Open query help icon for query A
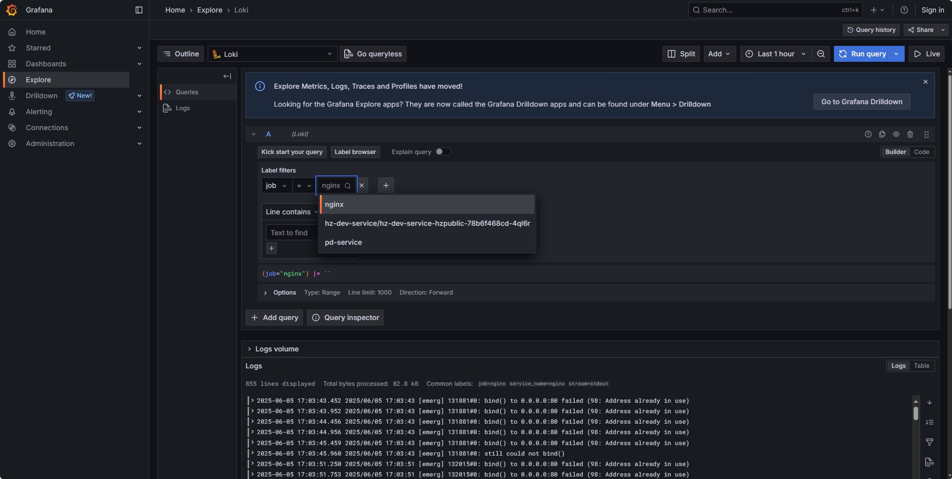Image resolution: width=952 pixels, height=479 pixels. click(868, 134)
